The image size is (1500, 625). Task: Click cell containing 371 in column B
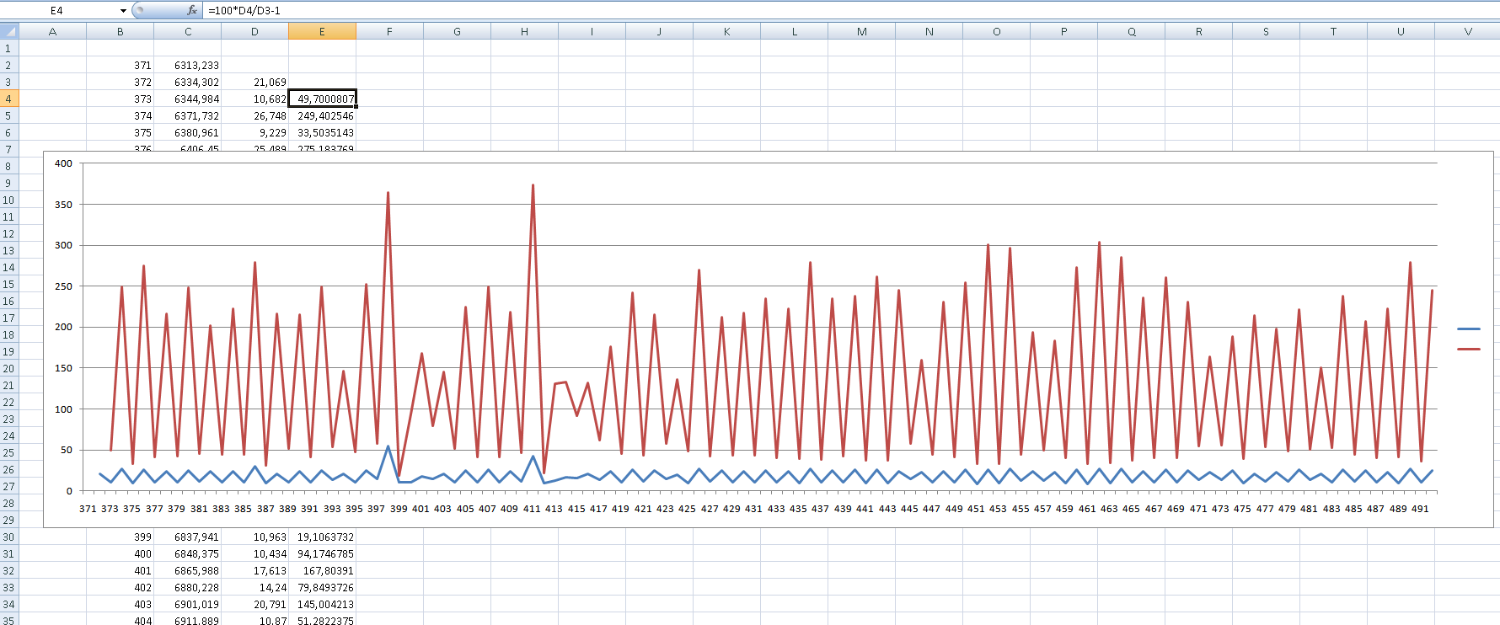coord(120,65)
